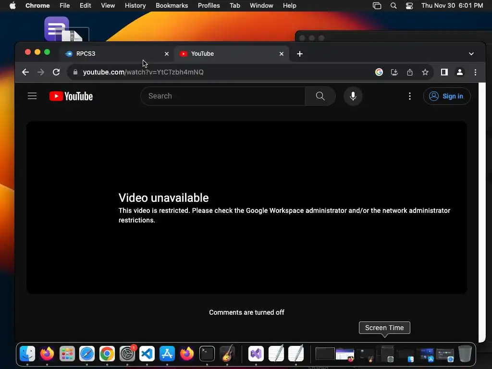Viewport: 492px width, 369px height.
Task: Open the YouTube guide hamburger menu
Action: (32, 96)
